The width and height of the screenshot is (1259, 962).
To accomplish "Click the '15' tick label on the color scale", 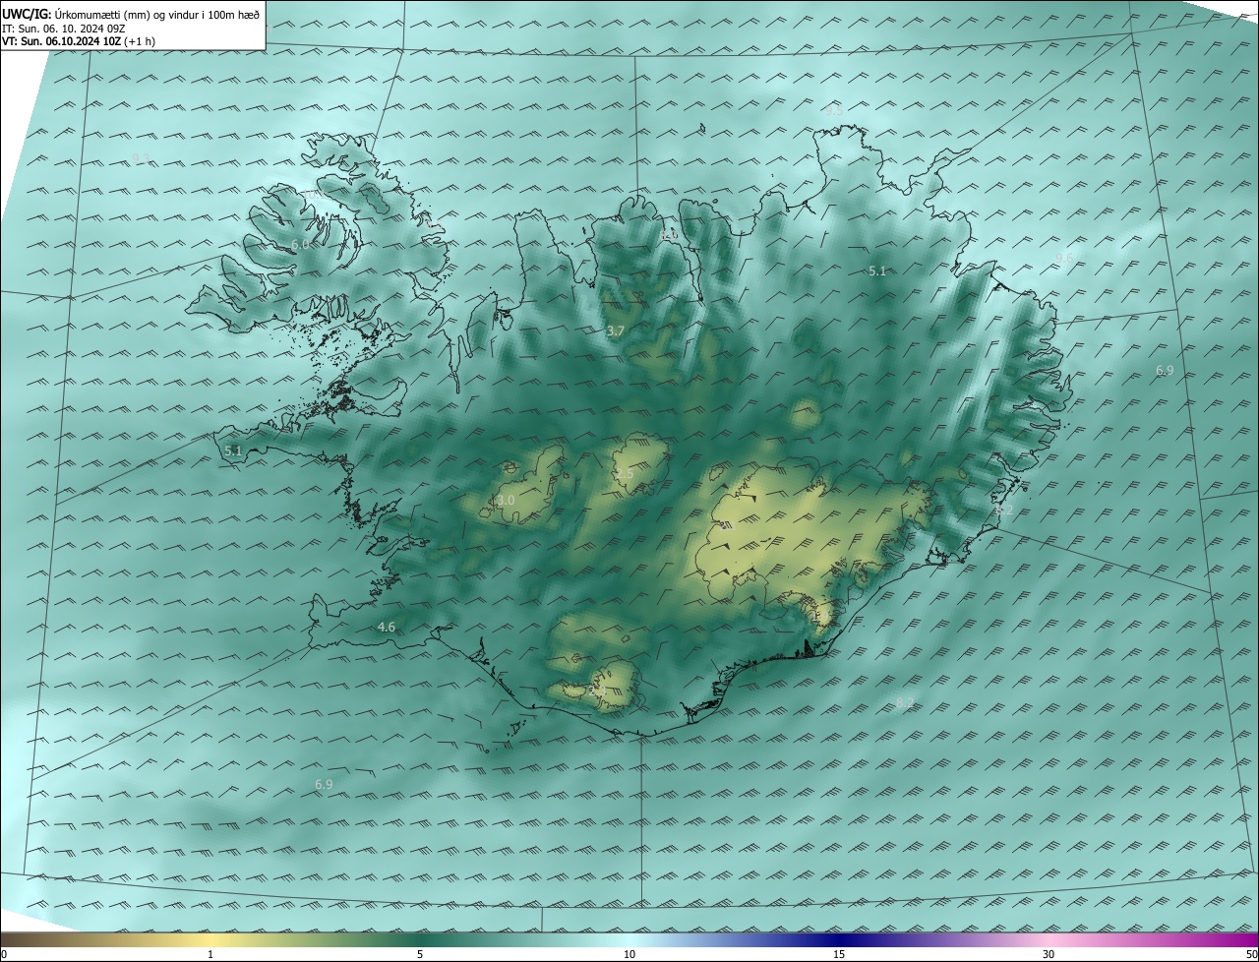I will (x=839, y=954).
